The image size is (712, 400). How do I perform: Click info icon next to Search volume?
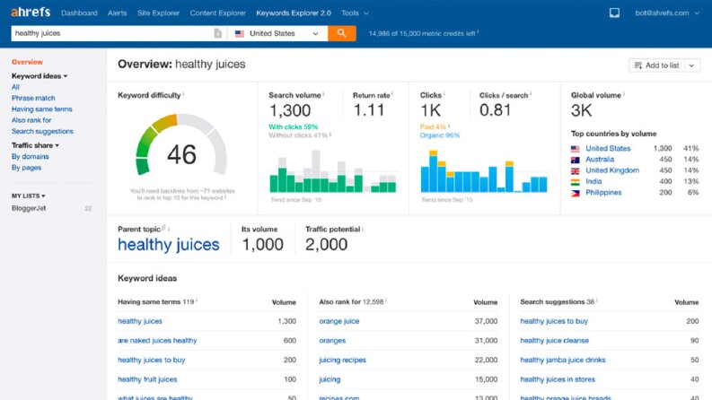coord(323,94)
